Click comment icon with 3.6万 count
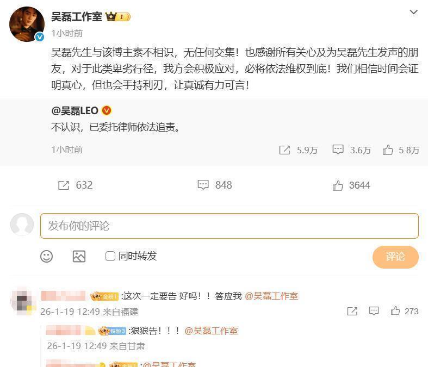This screenshot has height=367, width=428. (x=338, y=150)
